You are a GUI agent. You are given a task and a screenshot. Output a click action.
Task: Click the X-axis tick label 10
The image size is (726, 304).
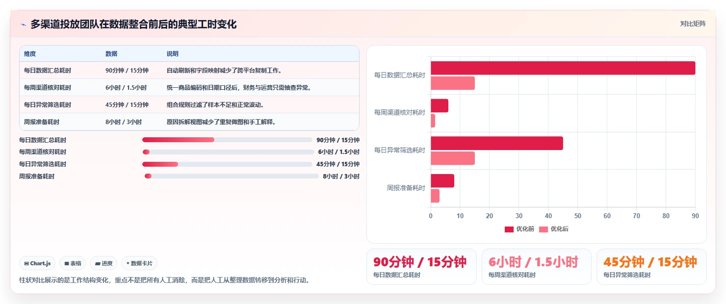point(460,216)
